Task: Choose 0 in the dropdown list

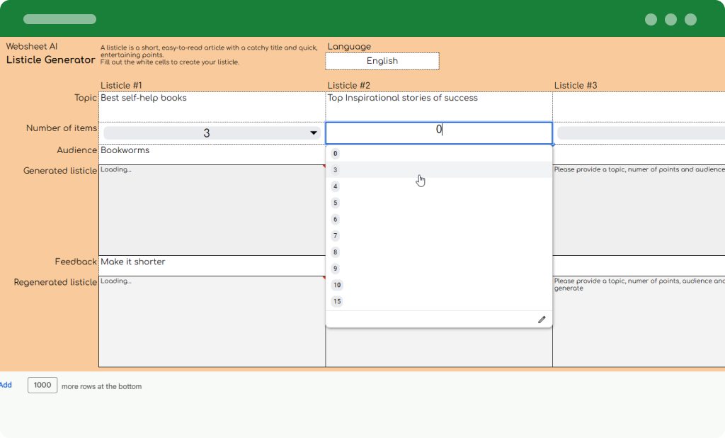Action: coord(336,154)
